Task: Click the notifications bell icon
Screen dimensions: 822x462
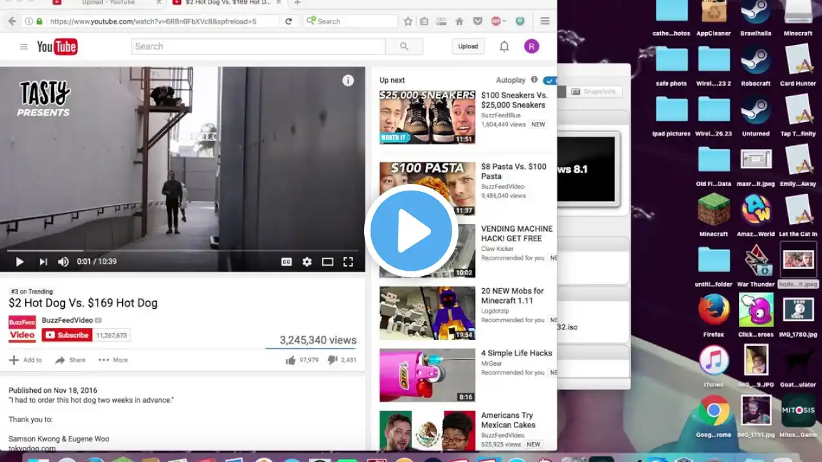Action: (x=504, y=46)
